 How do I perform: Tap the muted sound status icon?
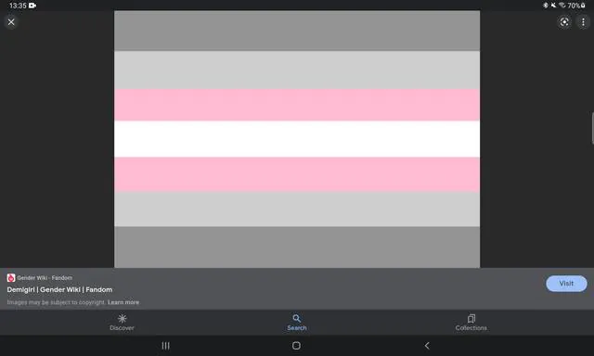coord(553,6)
